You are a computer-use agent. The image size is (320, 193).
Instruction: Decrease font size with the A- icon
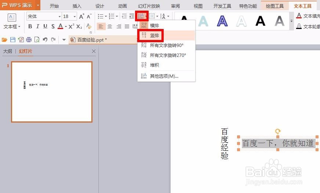[89, 16]
